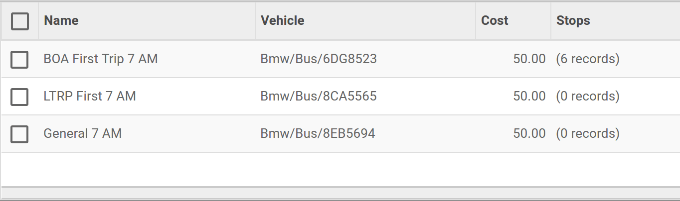Click the 6 records stops cell
Viewport: 680px width, 201px height.
click(588, 59)
